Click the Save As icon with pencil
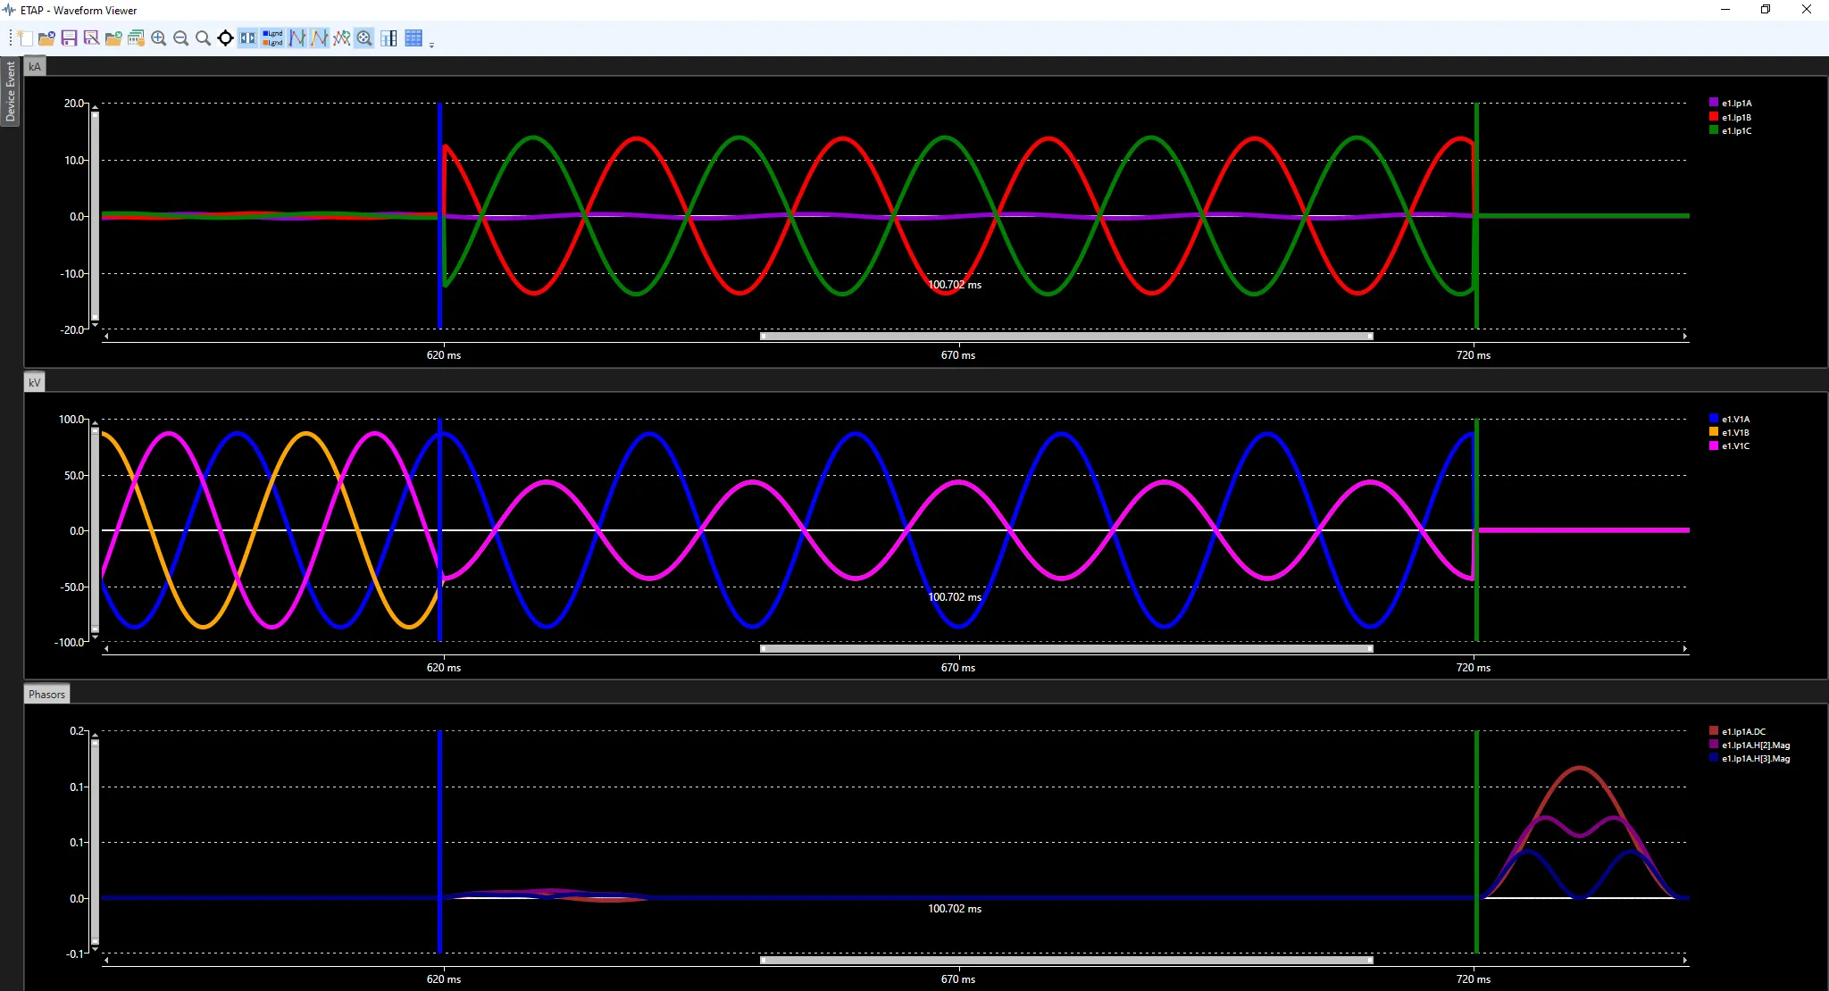Image resolution: width=1829 pixels, height=991 pixels. tap(91, 38)
